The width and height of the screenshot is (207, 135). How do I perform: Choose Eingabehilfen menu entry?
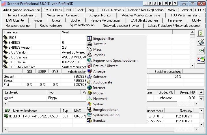point(116,38)
